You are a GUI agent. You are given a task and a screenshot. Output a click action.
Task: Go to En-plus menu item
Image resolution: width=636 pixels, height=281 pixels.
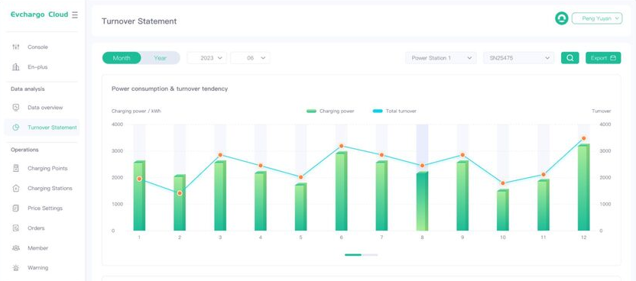coord(37,66)
